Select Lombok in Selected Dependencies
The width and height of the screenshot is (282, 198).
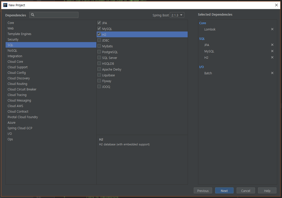tap(210, 29)
